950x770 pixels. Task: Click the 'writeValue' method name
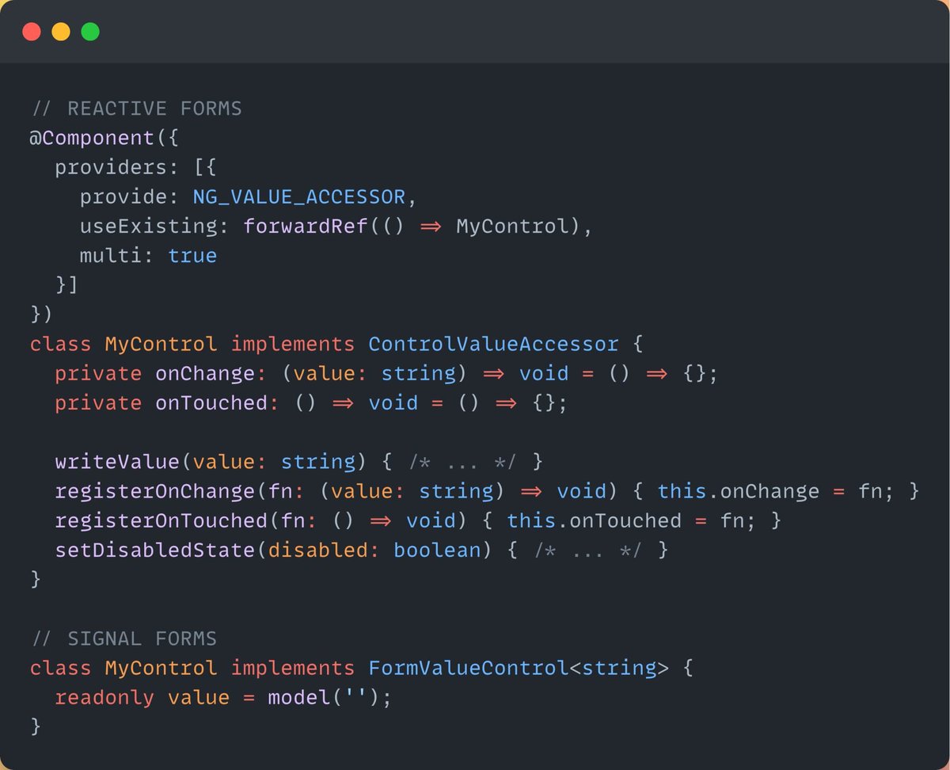point(117,462)
